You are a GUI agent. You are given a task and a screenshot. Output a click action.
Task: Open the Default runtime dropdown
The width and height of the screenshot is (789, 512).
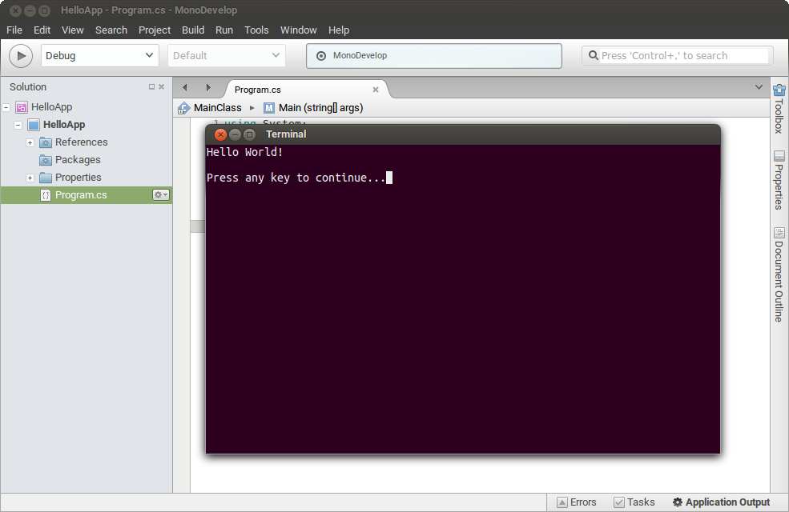[x=226, y=55]
